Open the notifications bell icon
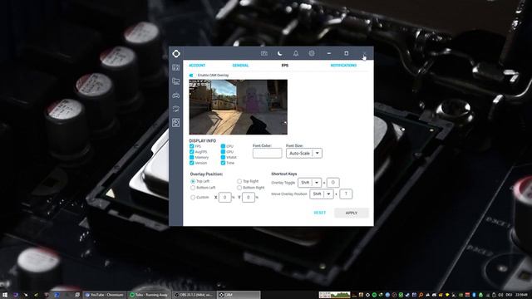Image resolution: width=532 pixels, height=299 pixels. pyautogui.click(x=296, y=53)
